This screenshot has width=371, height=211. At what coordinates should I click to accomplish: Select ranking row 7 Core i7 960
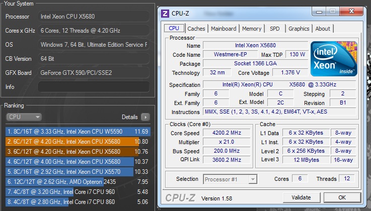coord(78,191)
